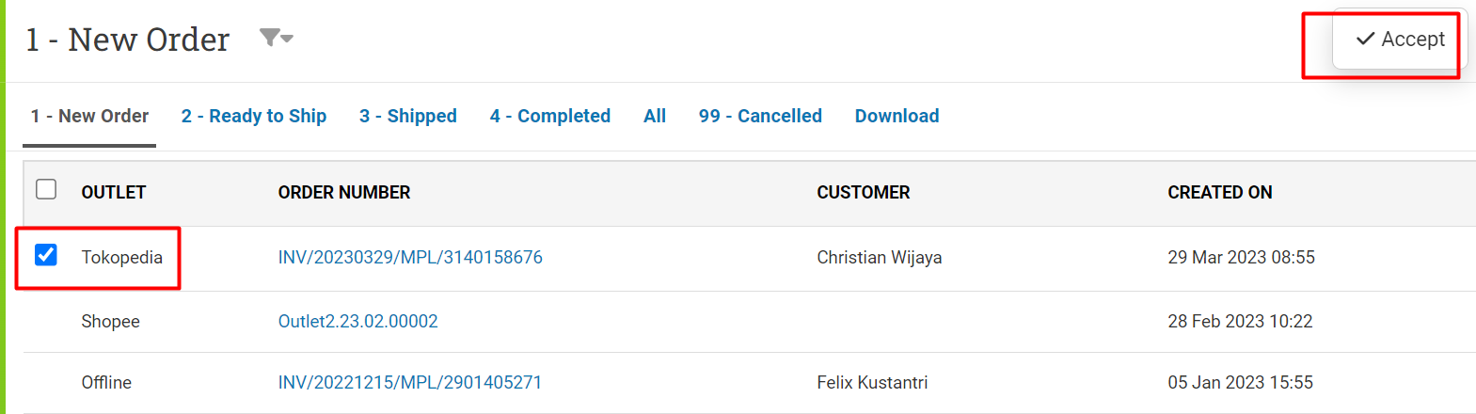Sort by CREATED ON column header
Image resolution: width=1476 pixels, height=414 pixels.
pos(1220,192)
